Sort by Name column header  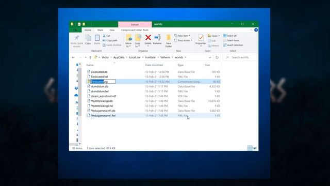(90, 65)
